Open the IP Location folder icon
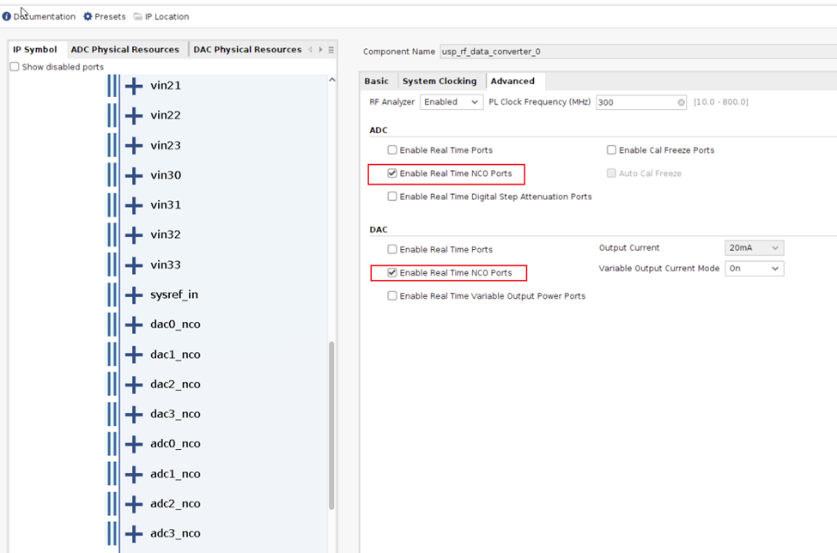This screenshot has width=837, height=553. point(140,15)
